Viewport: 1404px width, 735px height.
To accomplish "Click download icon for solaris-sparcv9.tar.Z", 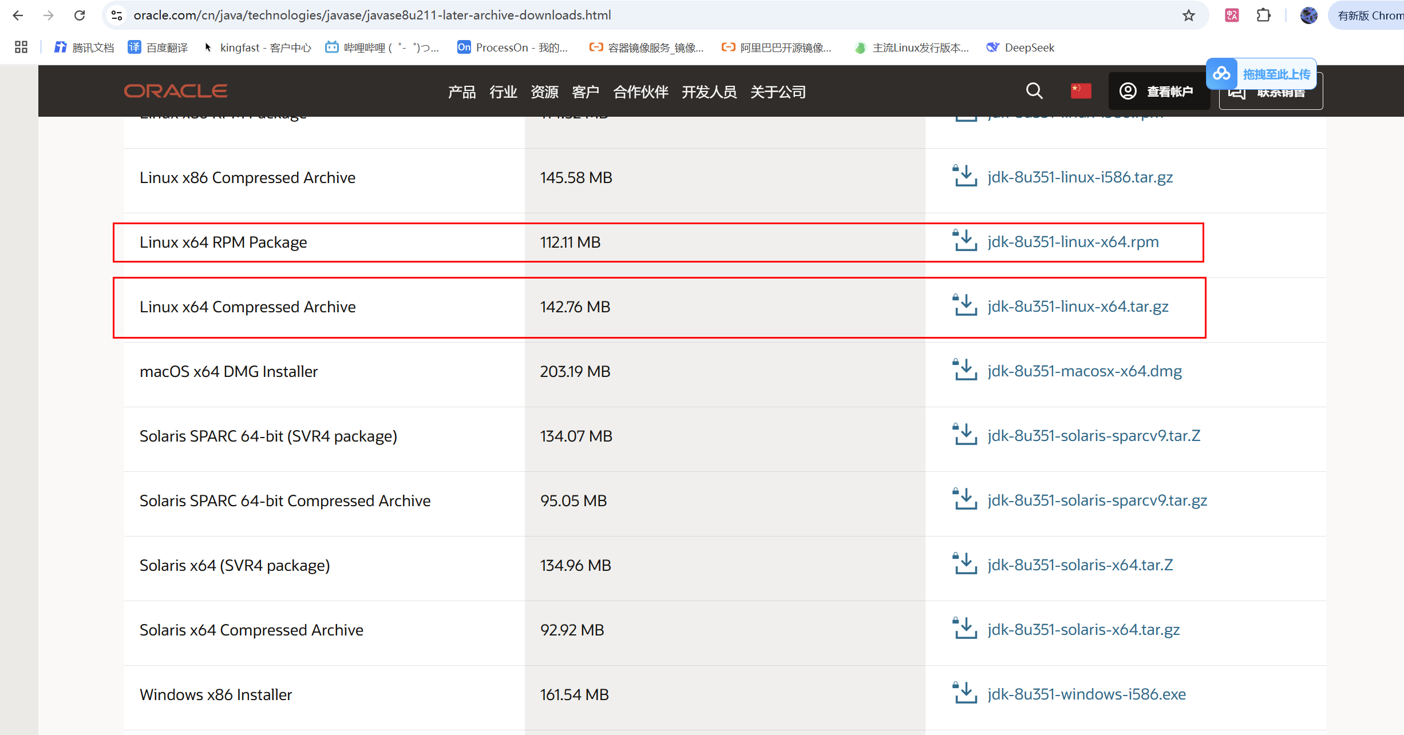I will tap(965, 434).
